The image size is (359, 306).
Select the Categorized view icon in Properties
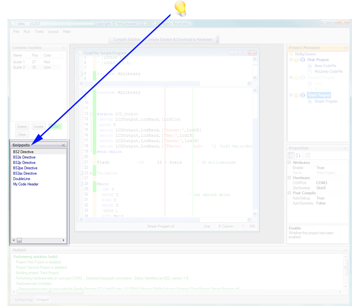coord(291,155)
